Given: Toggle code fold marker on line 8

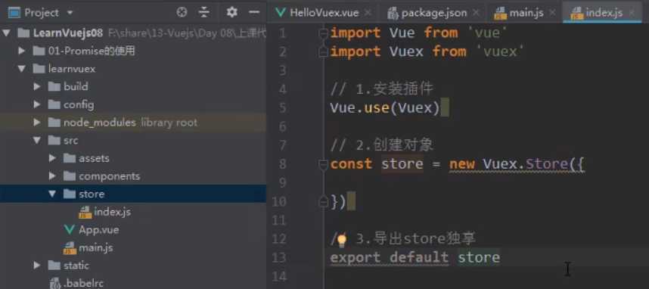Looking at the screenshot, I should click(323, 164).
